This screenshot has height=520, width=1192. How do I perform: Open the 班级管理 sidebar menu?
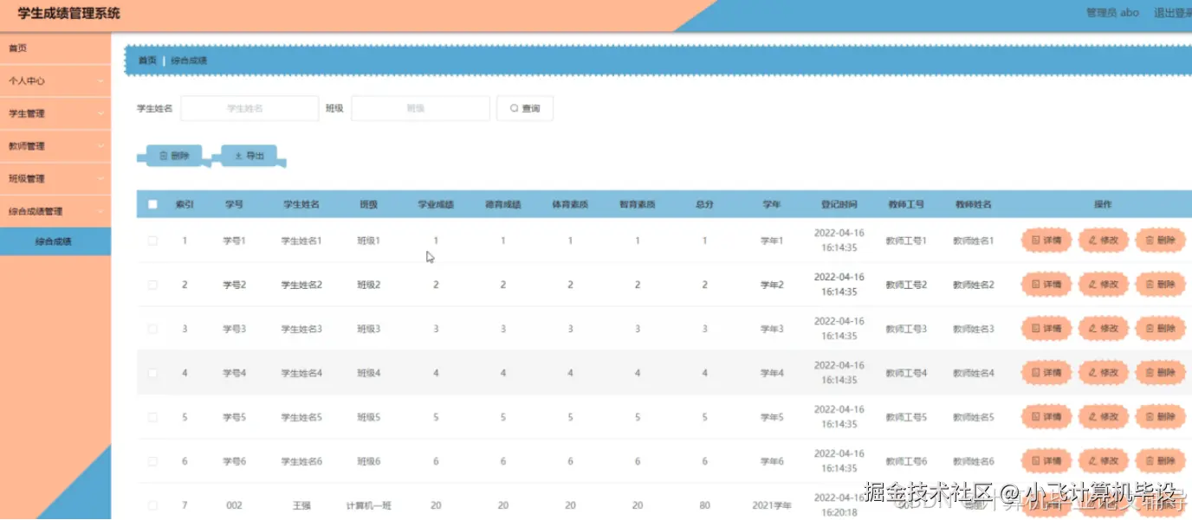point(55,179)
